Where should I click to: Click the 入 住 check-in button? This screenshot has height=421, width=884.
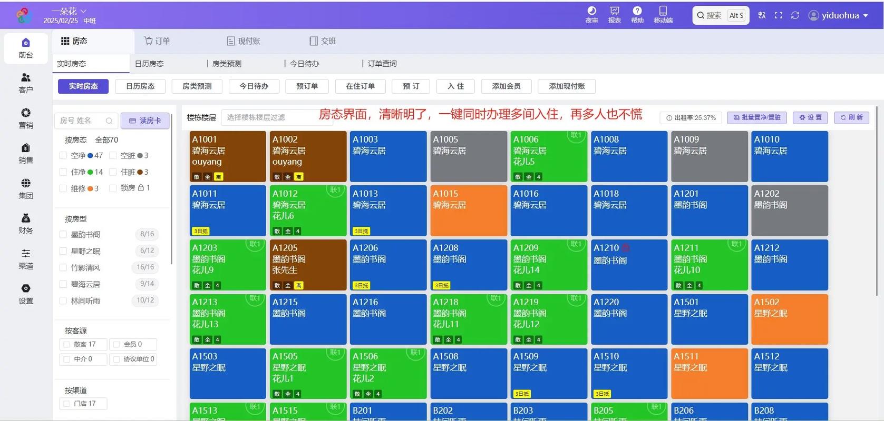455,86
